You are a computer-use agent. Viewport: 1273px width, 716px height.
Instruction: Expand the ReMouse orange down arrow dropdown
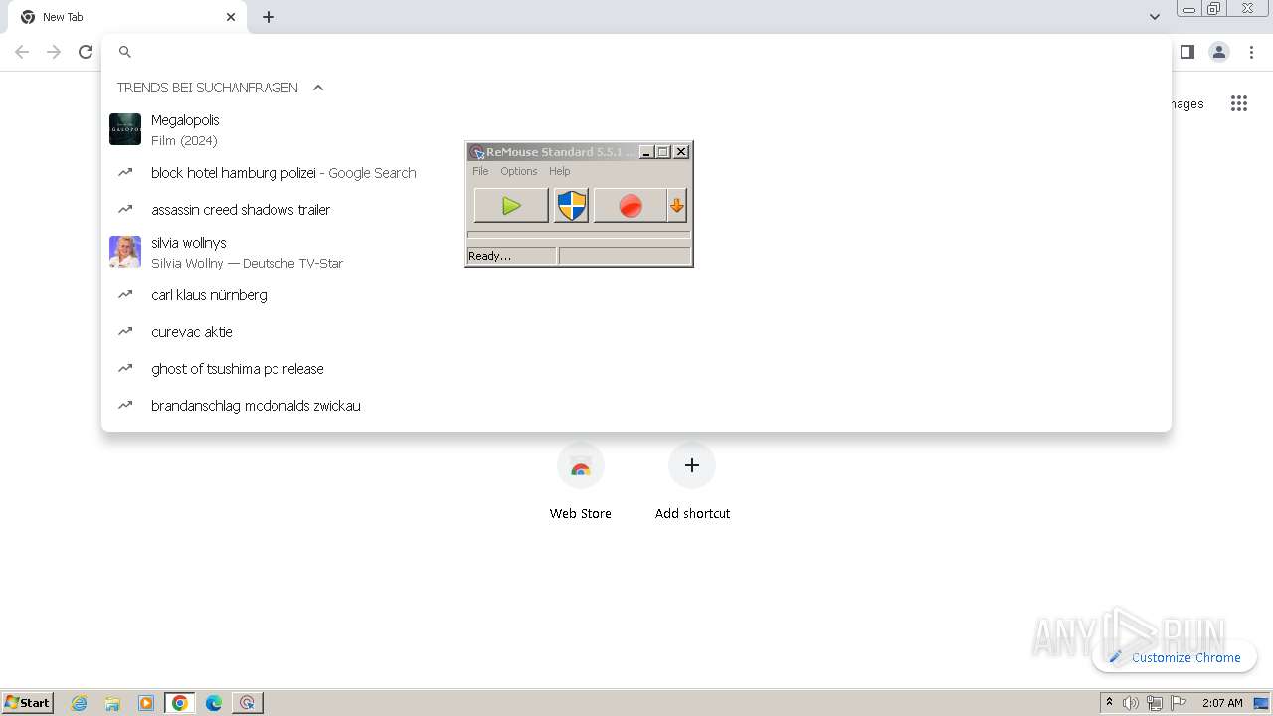tap(677, 206)
